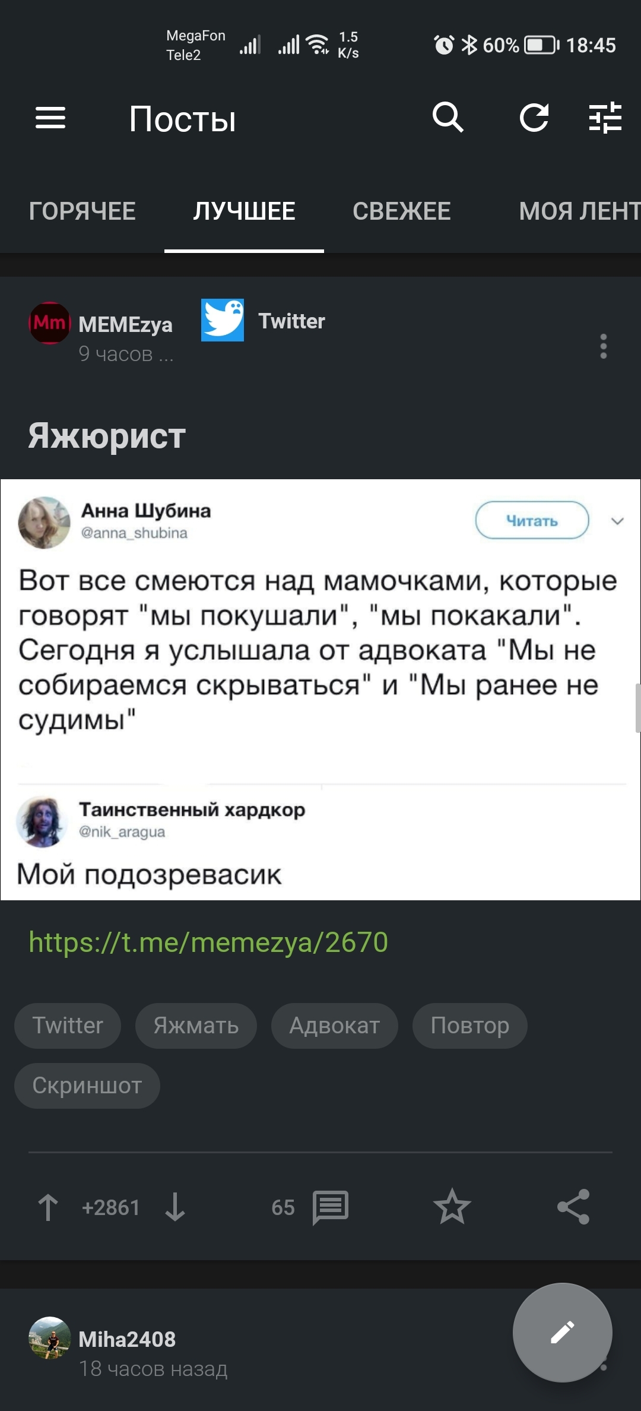641x1411 pixels.
Task: Open the МОЯ ЛЕНТА tab
Action: [579, 211]
